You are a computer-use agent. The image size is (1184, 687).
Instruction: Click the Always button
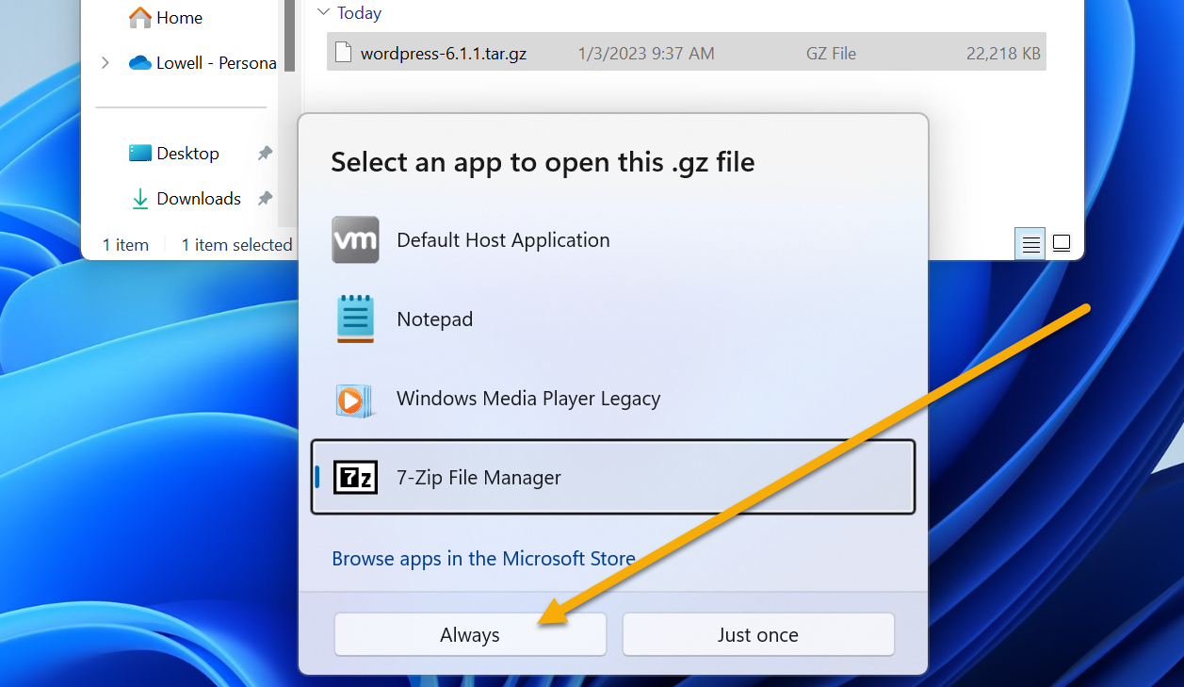click(469, 634)
